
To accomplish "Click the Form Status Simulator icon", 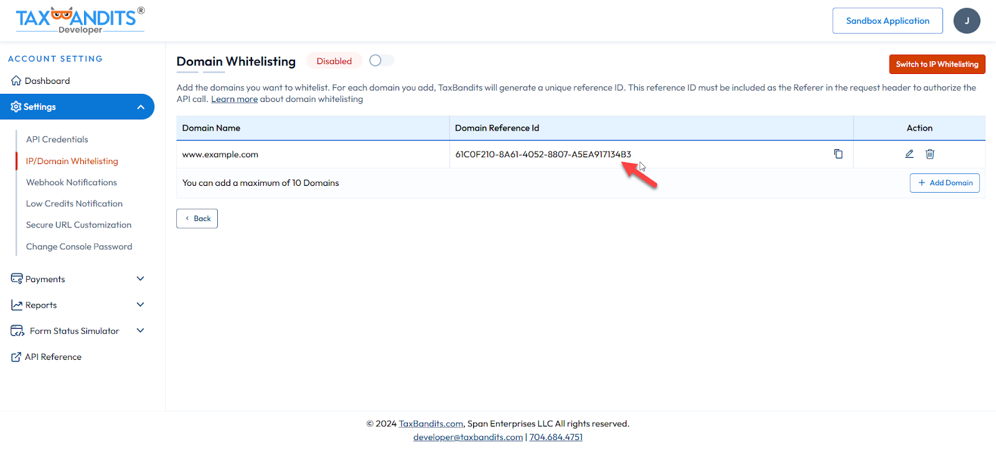I will pyautogui.click(x=17, y=331).
